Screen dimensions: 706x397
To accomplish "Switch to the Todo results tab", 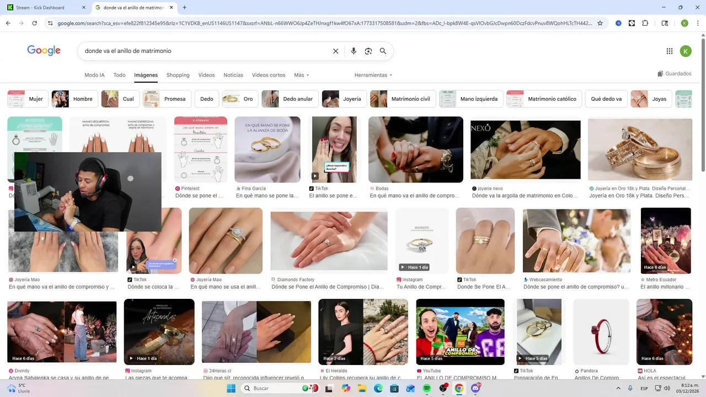I will (x=119, y=75).
